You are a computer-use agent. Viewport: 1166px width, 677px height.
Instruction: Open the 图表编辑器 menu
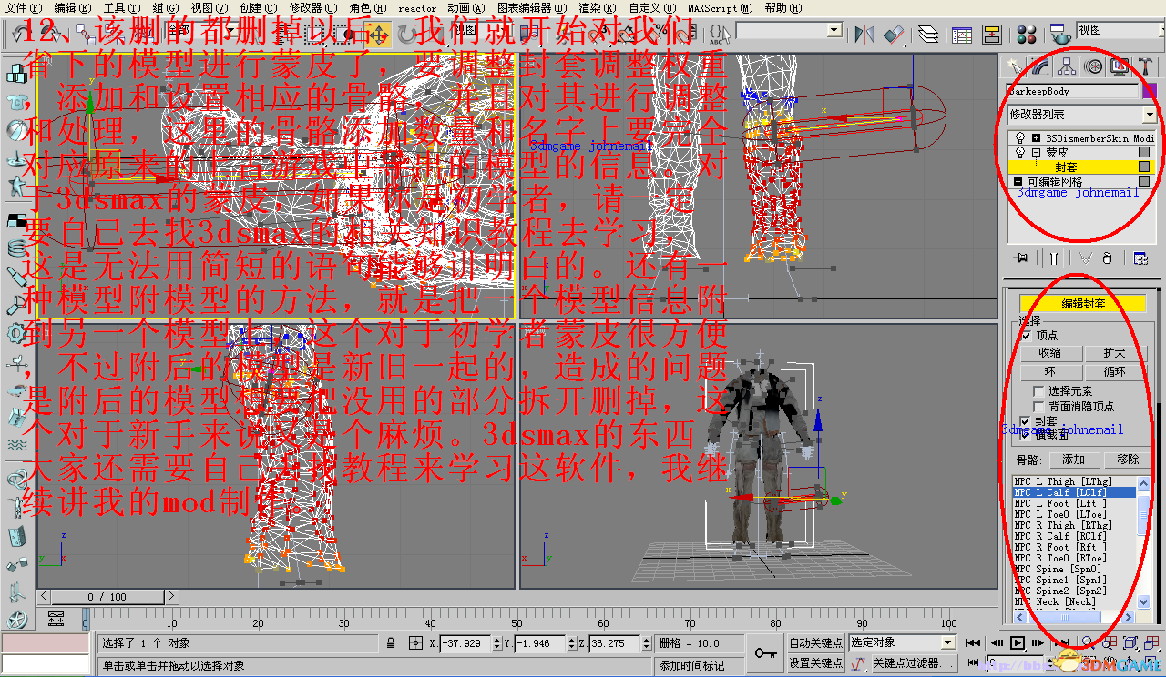(x=530, y=8)
